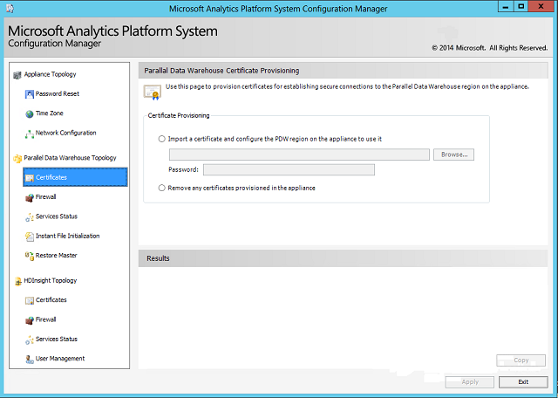The image size is (558, 398).
Task: Click the HDInsight Certificates icon
Action: click(30, 300)
